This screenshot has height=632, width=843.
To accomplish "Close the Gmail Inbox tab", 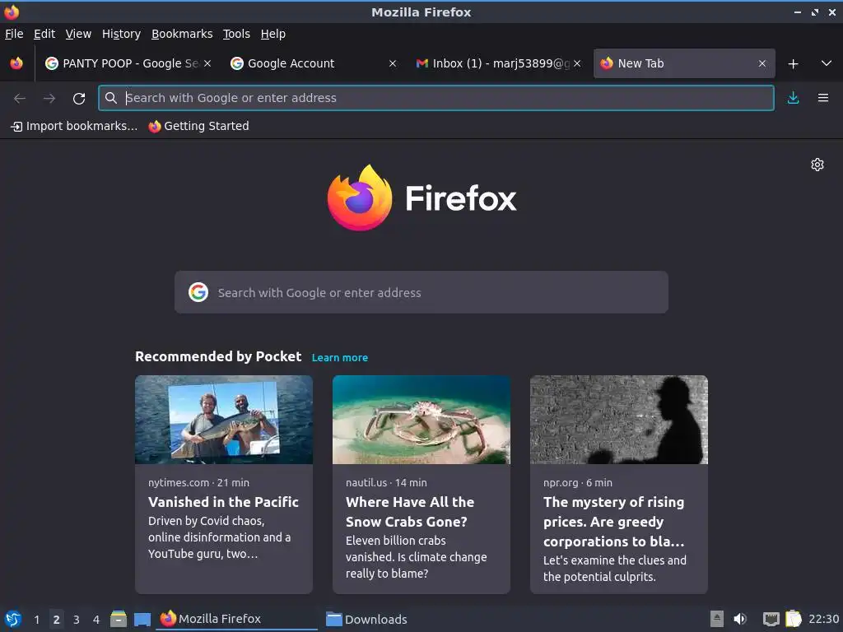I will pos(577,63).
